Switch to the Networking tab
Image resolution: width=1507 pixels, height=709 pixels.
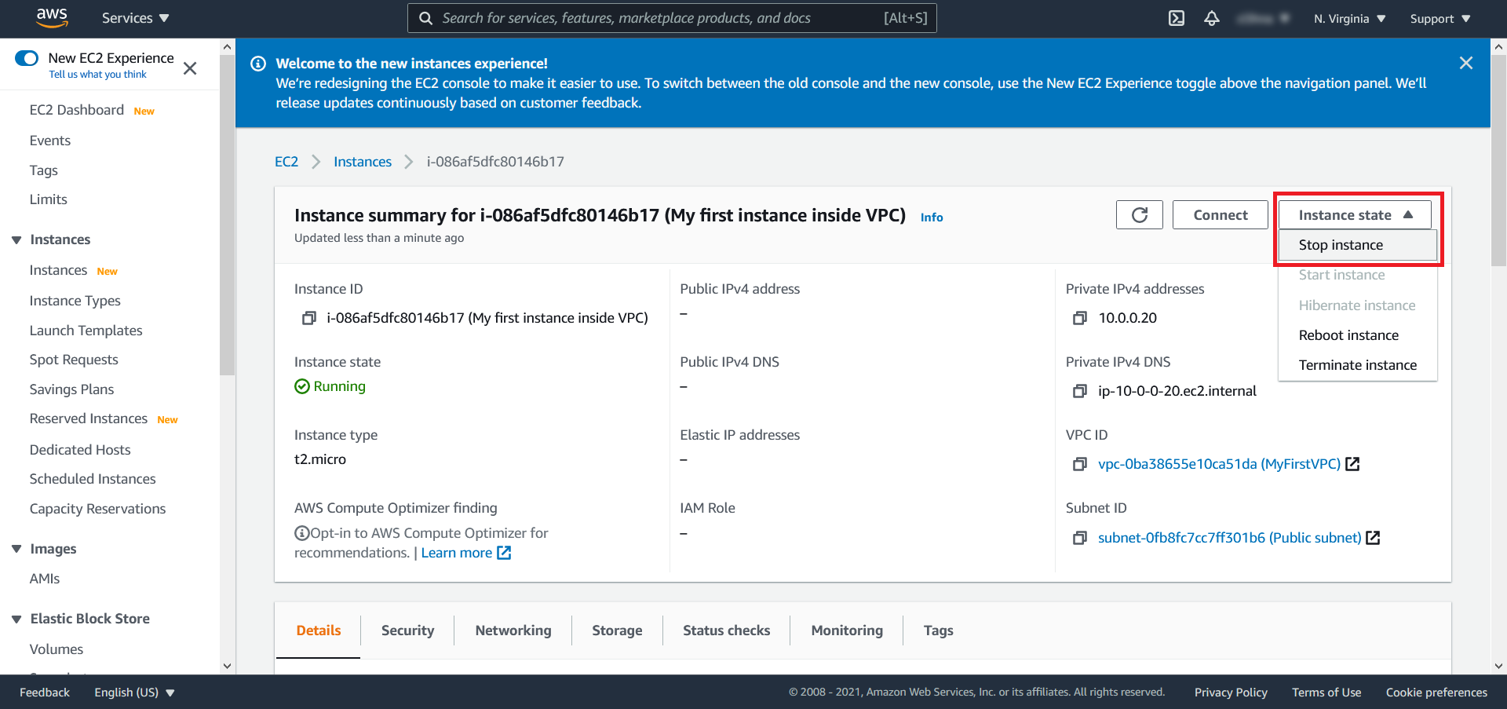point(513,630)
